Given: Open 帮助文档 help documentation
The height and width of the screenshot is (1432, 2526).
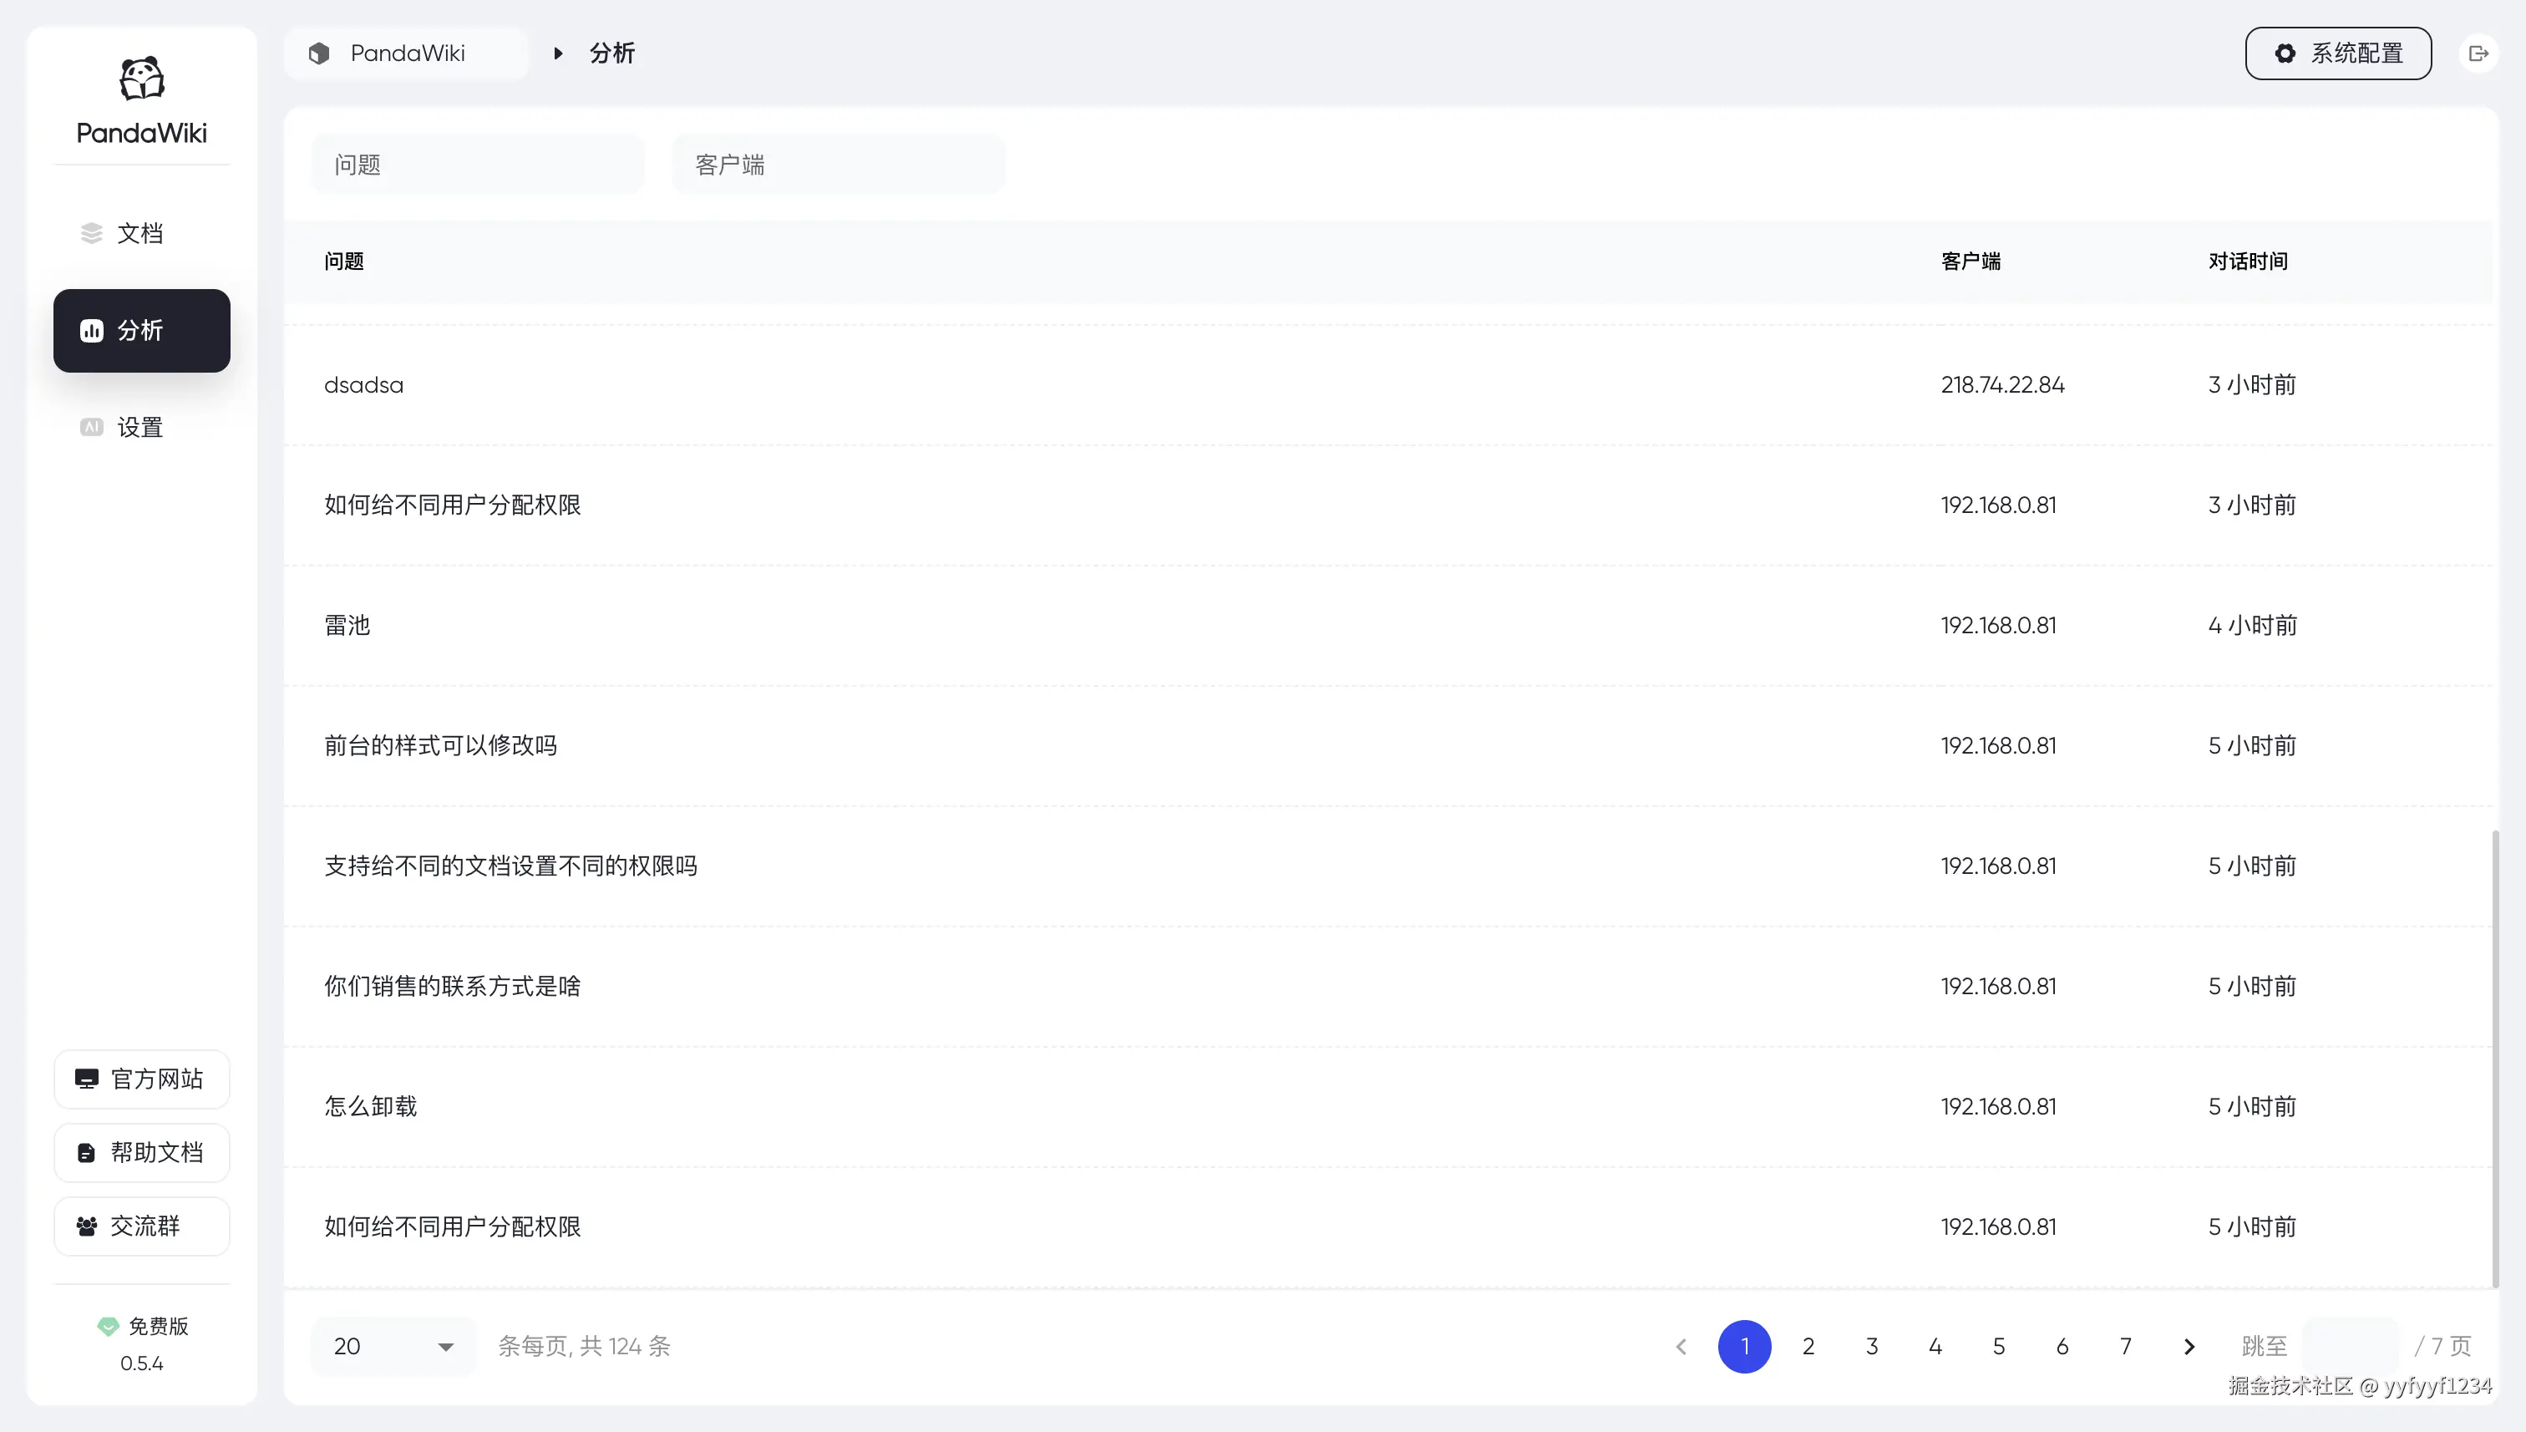Looking at the screenshot, I should click(142, 1151).
